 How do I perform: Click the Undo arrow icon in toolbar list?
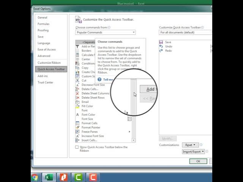click(x=161, y=46)
